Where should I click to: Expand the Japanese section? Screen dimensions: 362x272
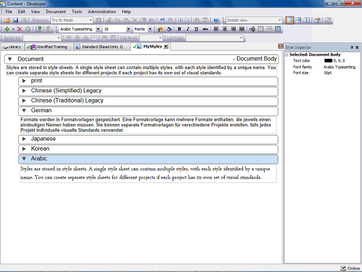click(x=24, y=139)
